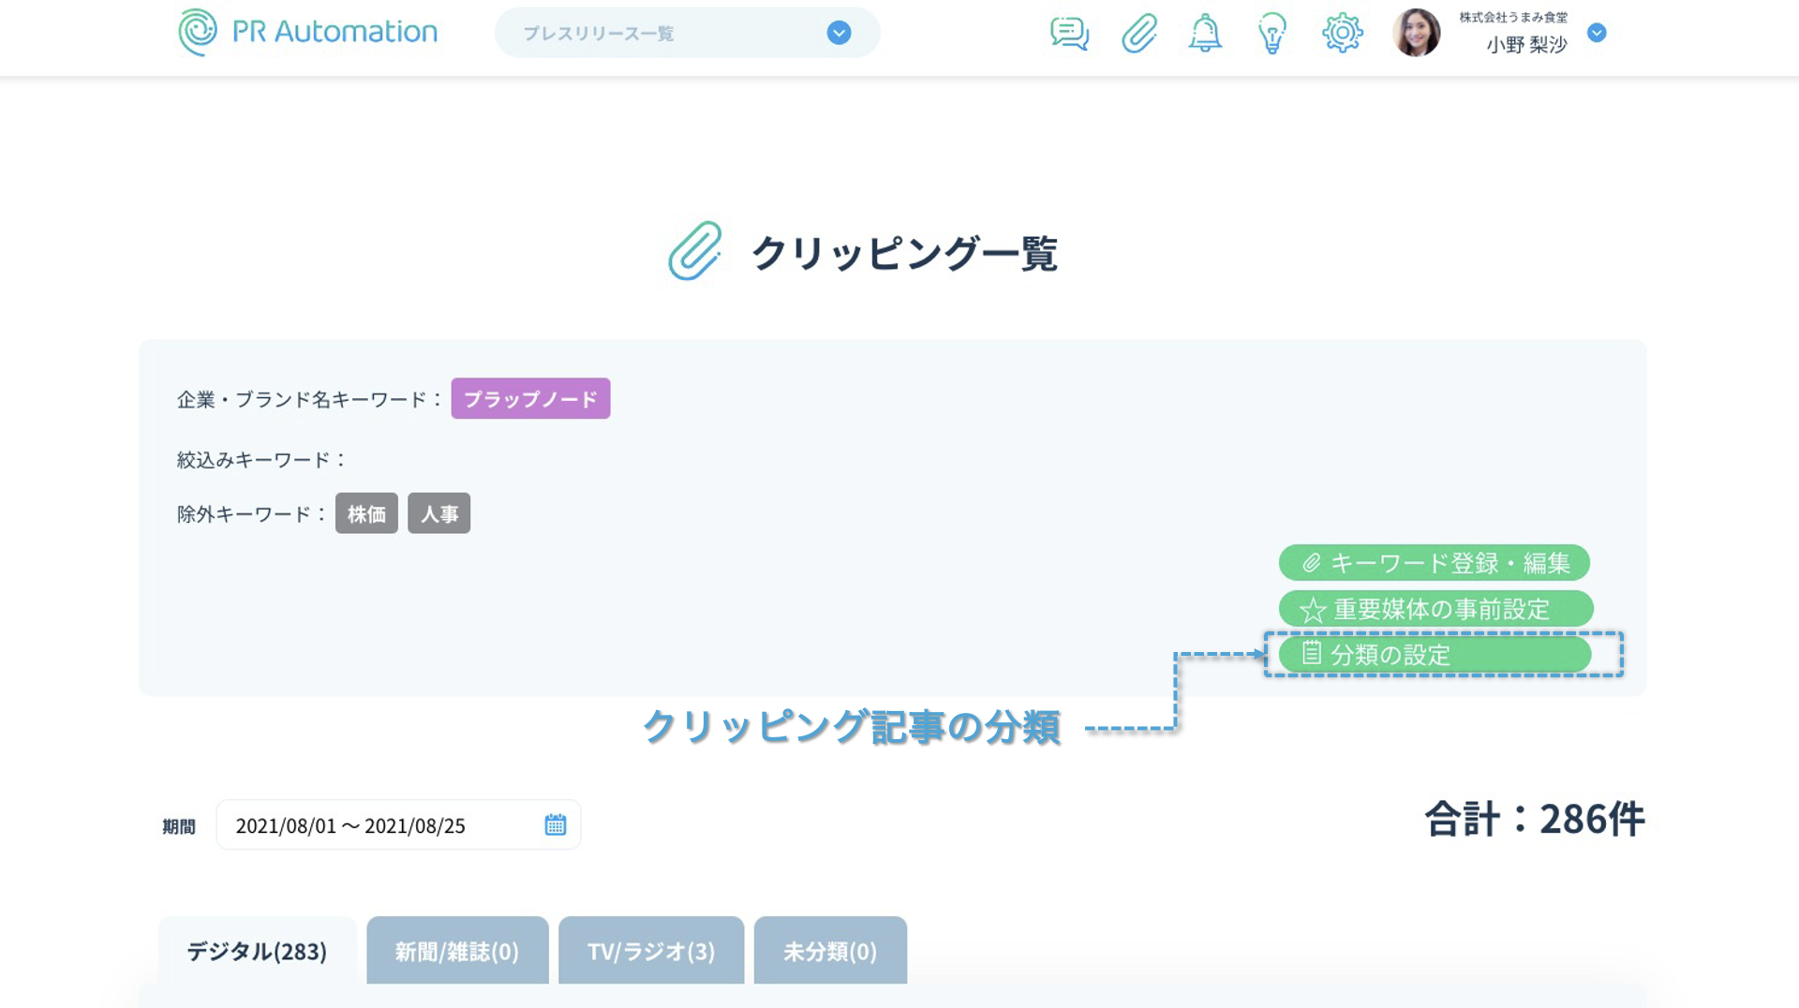Screen dimensions: 1799x1008
Task: Click the paperclip clipping icon in header
Action: (1138, 34)
